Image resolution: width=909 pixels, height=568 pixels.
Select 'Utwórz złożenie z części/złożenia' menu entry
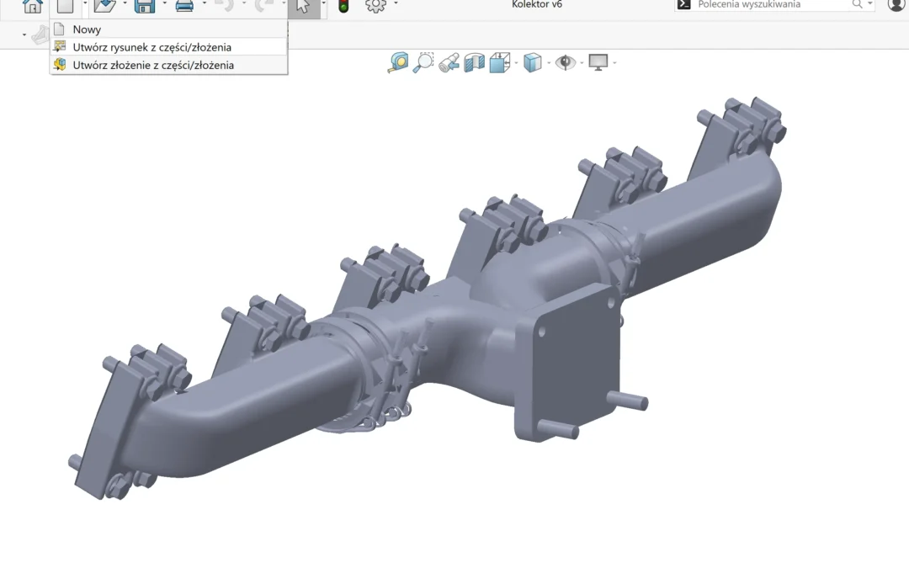168,65
